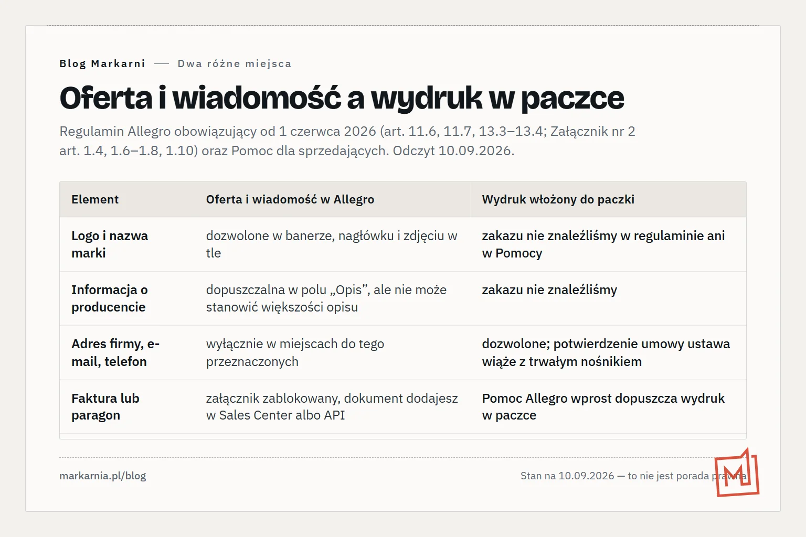Select the 'Logo i nazwa marki' row label

(110, 244)
